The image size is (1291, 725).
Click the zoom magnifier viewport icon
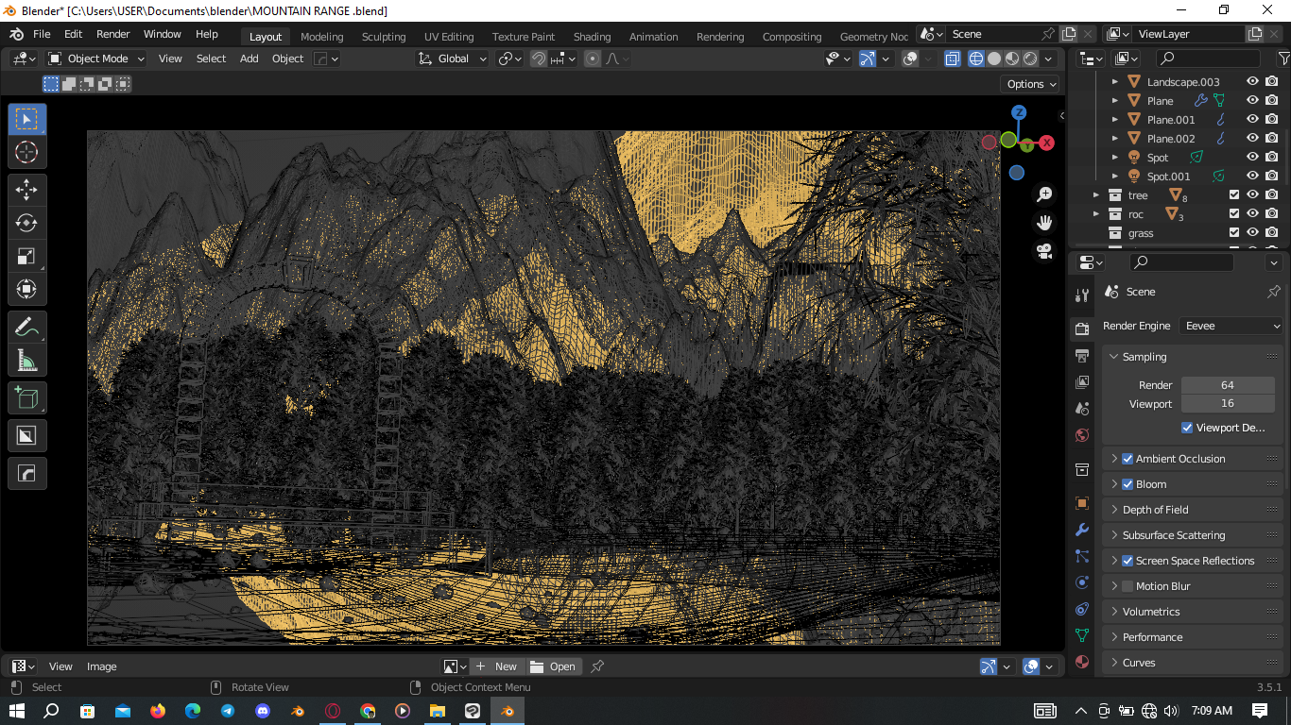(1044, 194)
